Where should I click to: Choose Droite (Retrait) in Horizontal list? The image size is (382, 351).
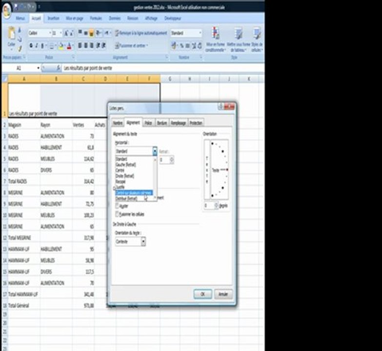click(x=125, y=176)
